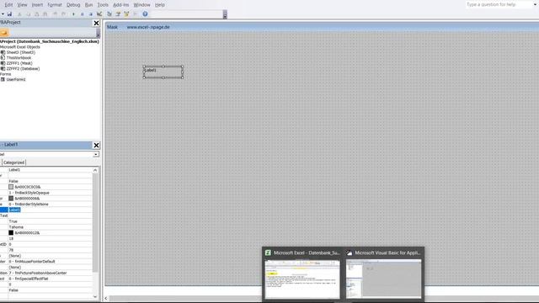Click the Undo toolbar icon
539x303 pixels.
(x=55, y=14)
